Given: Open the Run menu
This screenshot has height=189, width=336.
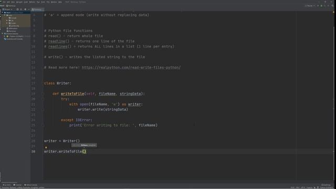Looking at the screenshot, I should tap(38, 2).
